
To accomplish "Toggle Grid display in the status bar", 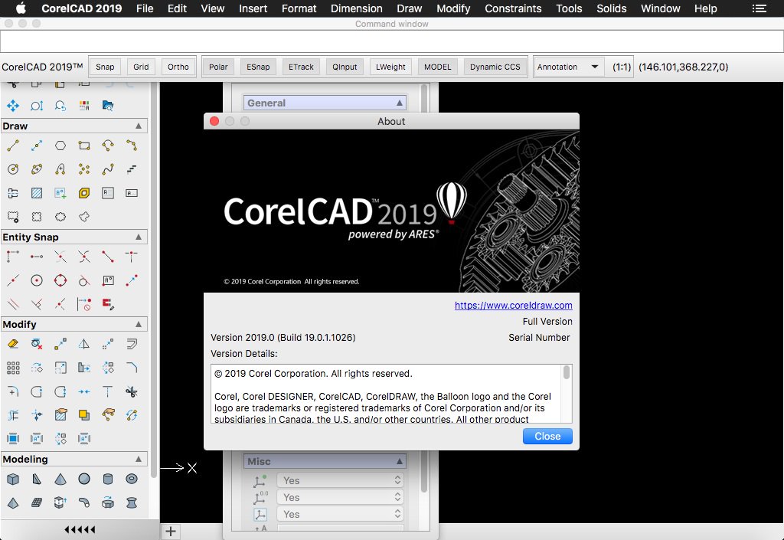I will click(141, 67).
